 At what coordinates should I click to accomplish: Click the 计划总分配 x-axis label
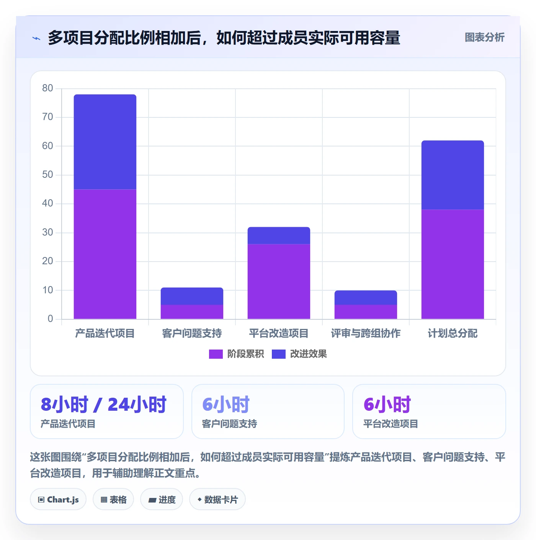click(453, 333)
